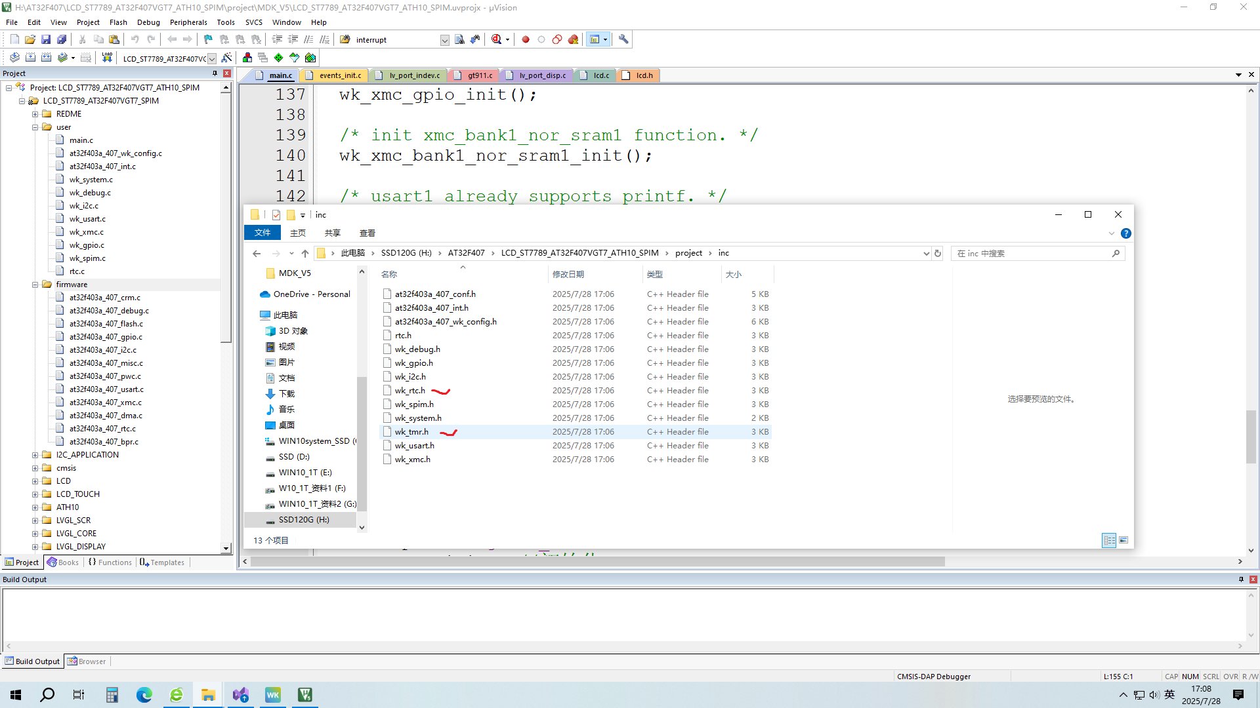
Task: Start debug session with the magnifier icon
Action: (x=497, y=39)
